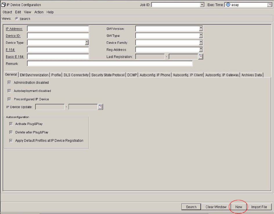Click the Search button
This screenshot has width=274, height=214.
click(191, 207)
